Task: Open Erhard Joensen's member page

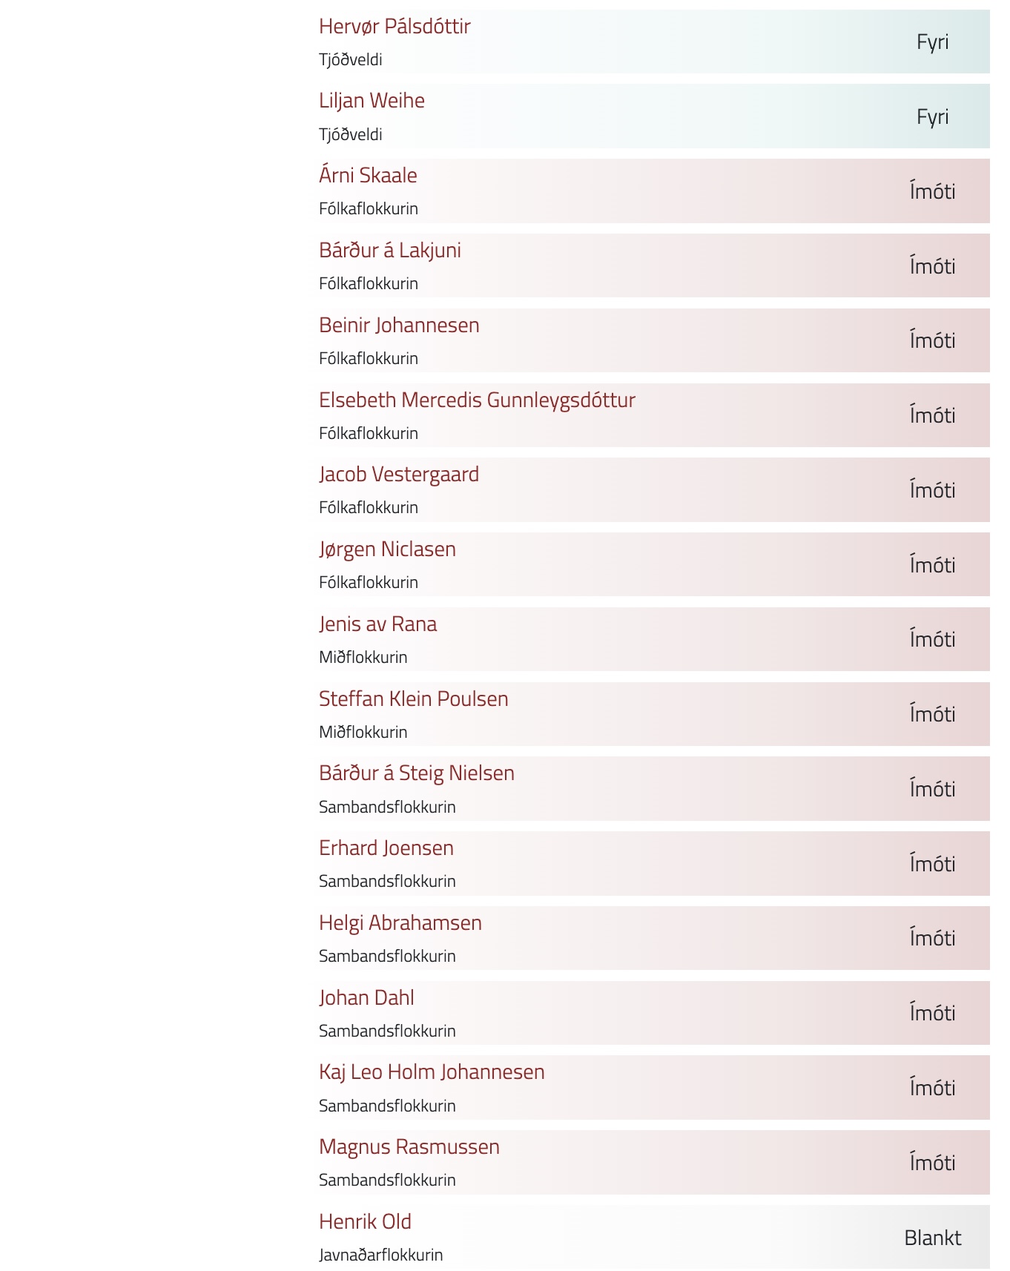Action: pos(386,848)
